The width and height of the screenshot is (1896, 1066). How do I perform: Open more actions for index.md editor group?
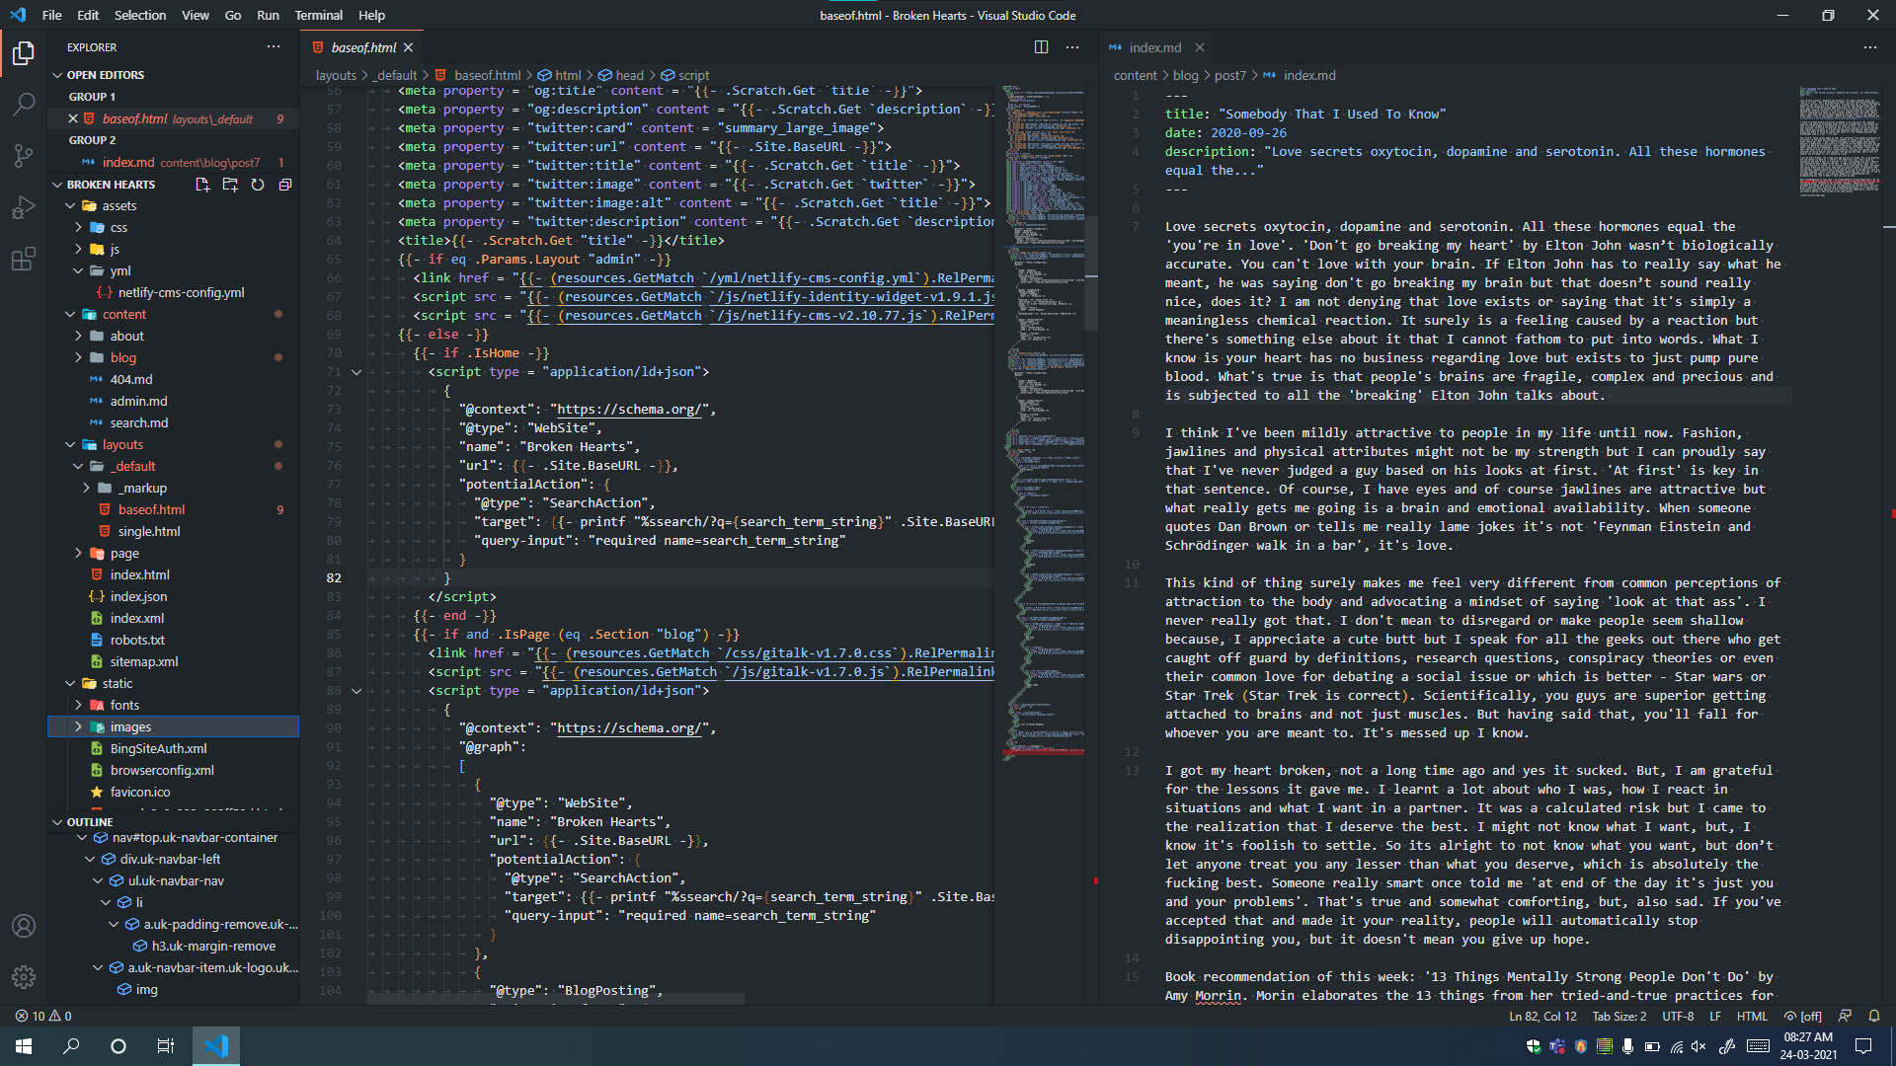tap(1870, 47)
